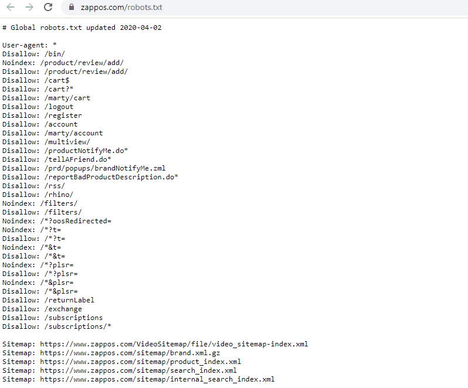The image size is (468, 388).
Task: Click the 'Disallow: /*?plsr=' line
Action: [40, 274]
